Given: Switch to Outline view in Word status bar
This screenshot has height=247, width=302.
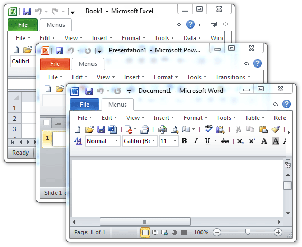Looking at the screenshot, I should click(x=174, y=232).
